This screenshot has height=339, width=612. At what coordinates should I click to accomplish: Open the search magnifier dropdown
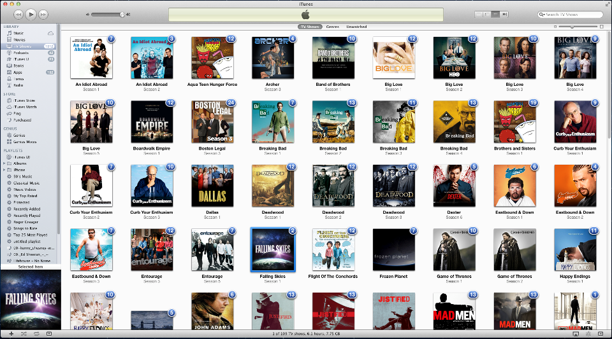pos(542,15)
